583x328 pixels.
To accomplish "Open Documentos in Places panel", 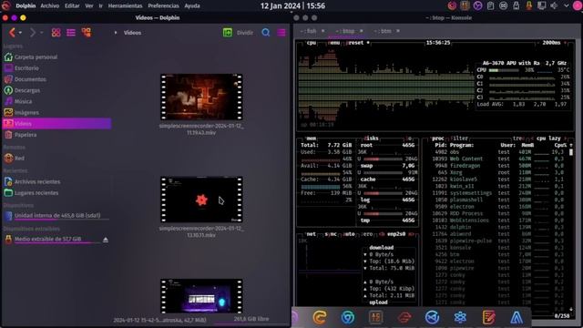I will coord(56,79).
